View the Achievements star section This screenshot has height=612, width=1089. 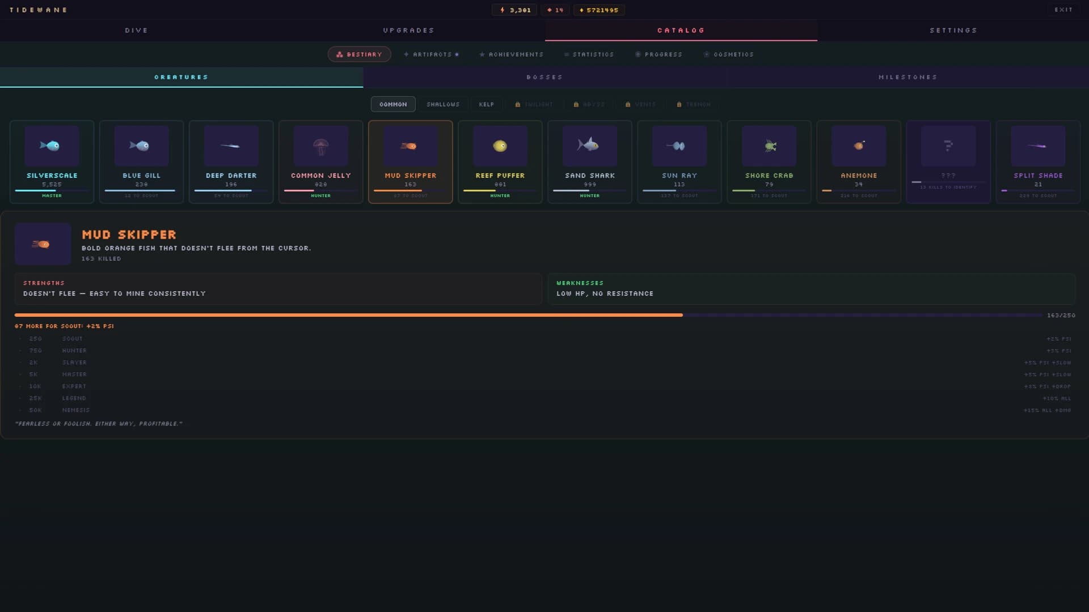pyautogui.click(x=510, y=54)
